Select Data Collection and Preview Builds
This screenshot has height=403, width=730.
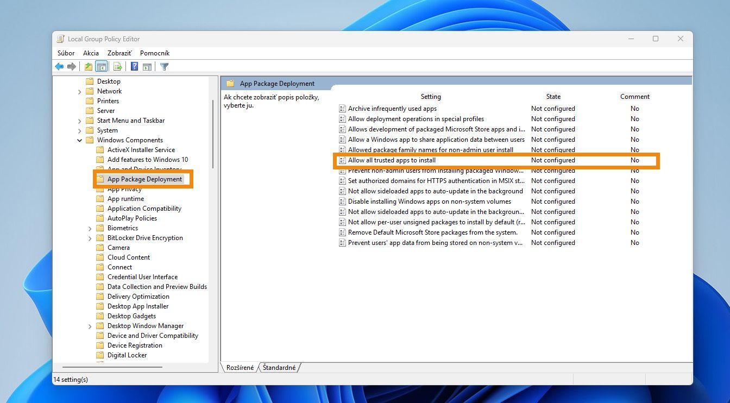157,287
